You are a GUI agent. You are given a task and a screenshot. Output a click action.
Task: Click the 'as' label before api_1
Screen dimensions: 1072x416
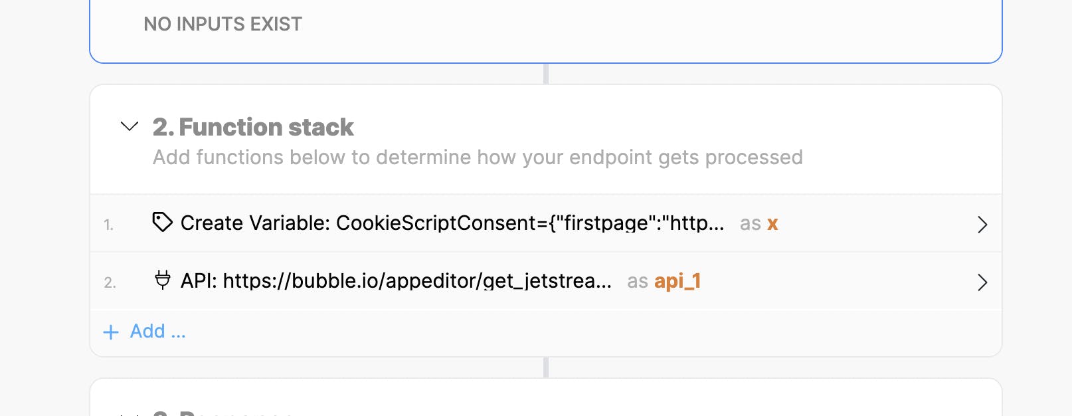638,281
